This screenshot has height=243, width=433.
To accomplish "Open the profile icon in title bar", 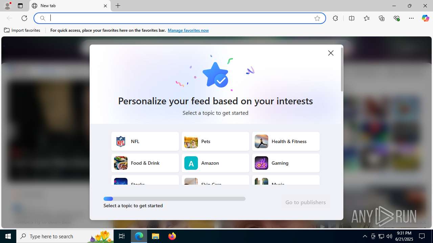I will 7,6.
